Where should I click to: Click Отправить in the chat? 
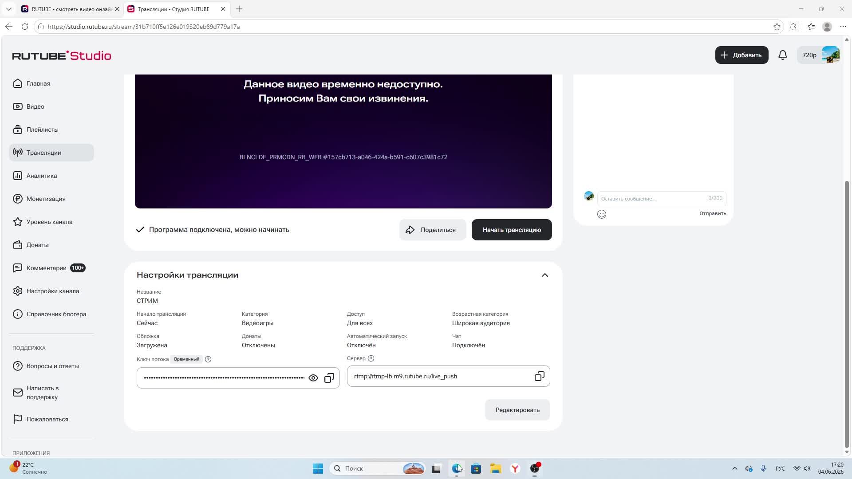[x=713, y=213]
